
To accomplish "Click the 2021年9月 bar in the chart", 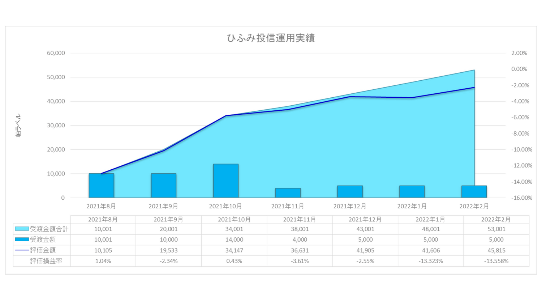I will tap(164, 186).
